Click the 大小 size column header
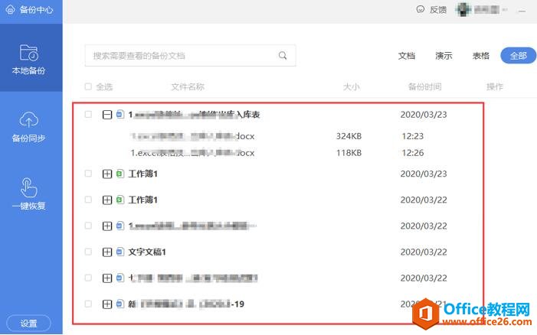This screenshot has width=537, height=335. pyautogui.click(x=352, y=87)
